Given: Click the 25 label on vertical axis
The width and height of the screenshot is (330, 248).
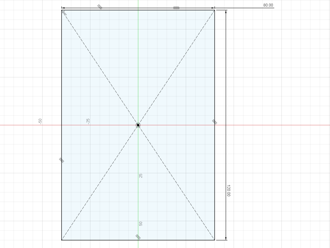Looking at the screenshot, I should tap(141, 176).
